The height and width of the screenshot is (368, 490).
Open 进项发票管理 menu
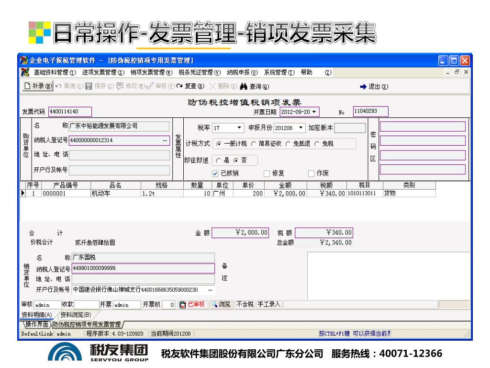[103, 72]
